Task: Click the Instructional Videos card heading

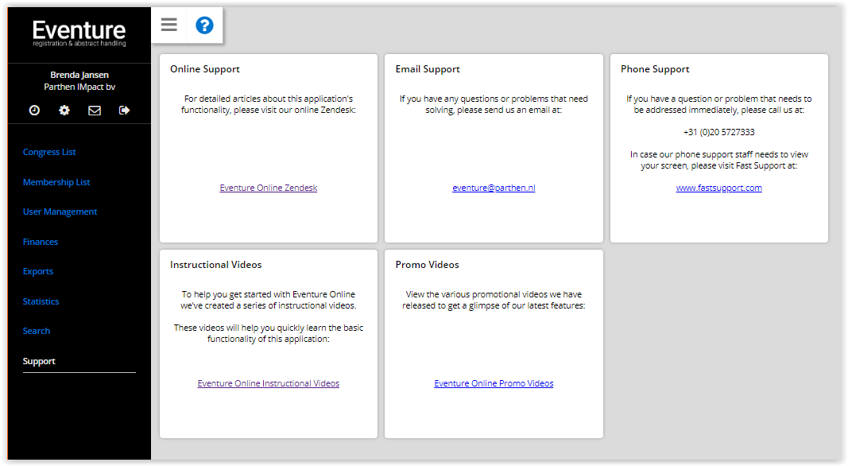Action: coord(216,265)
